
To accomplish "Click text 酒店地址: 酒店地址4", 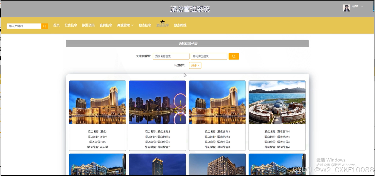I will pyautogui.click(x=277, y=137).
